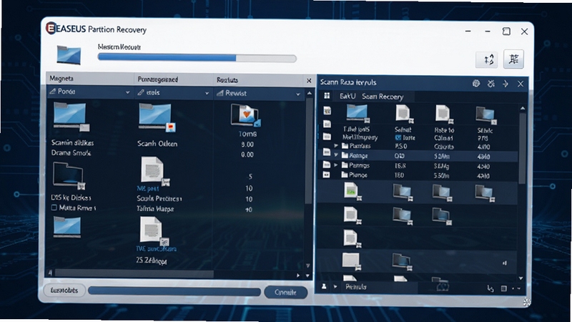Select the Toms monitor icon with heart
572x322 pixels.
[x=245, y=115]
